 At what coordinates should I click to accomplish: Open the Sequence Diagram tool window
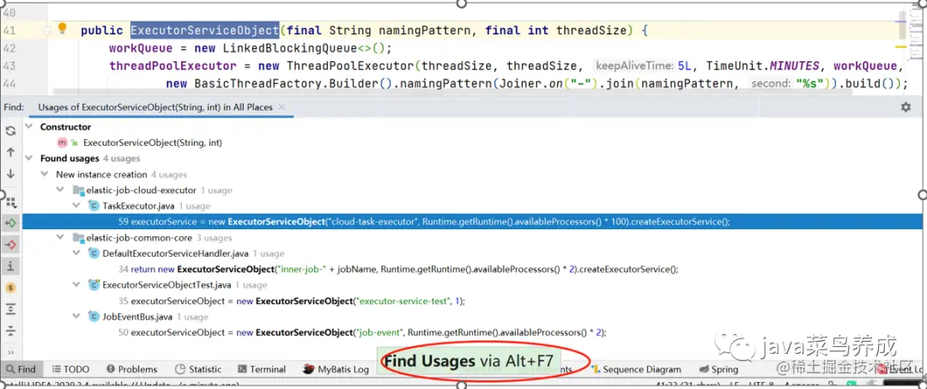[635, 369]
